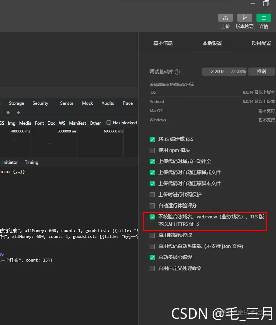The height and width of the screenshot is (325, 276).
Task: Filter network by Media
Action: [x=25, y=123]
